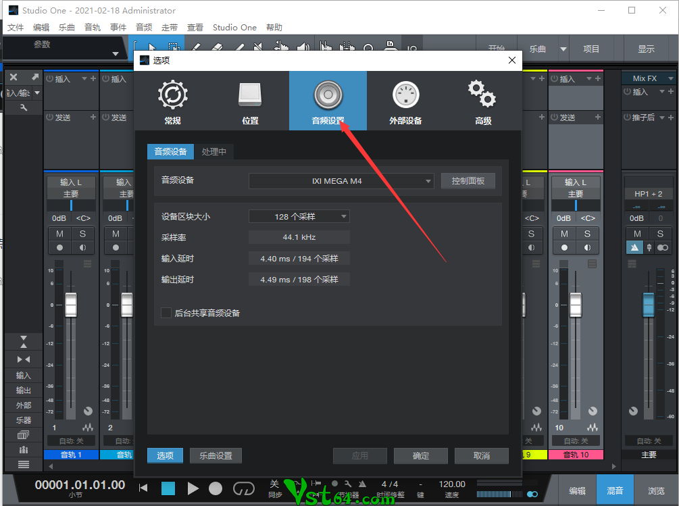This screenshot has height=506, width=679.
Task: Select the 音频设置 audio setup section
Action: (328, 101)
